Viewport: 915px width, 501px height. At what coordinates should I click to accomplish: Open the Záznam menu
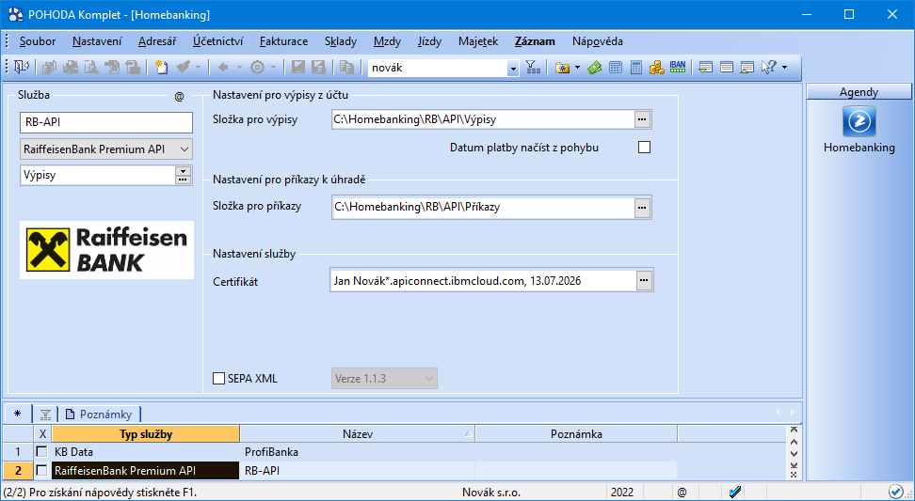535,41
